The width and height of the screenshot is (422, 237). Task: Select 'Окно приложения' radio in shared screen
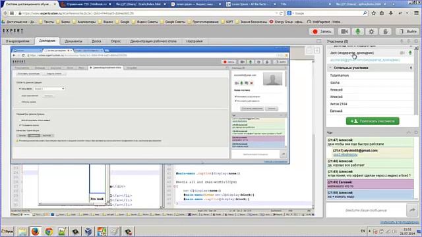20,95
